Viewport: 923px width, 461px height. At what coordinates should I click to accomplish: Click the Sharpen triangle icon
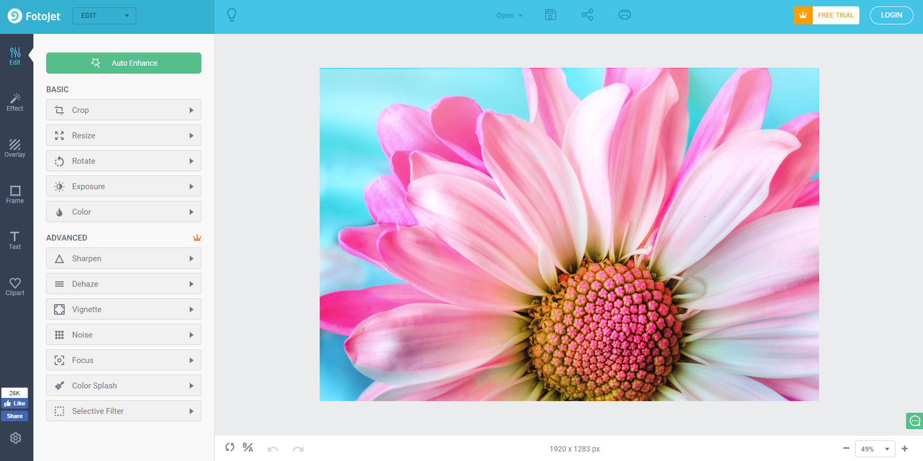click(x=59, y=259)
